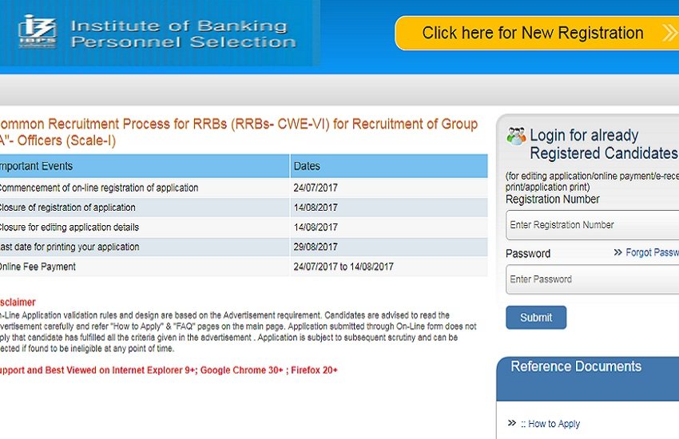This screenshot has width=679, height=439.
Task: Click the Officers (Scale-I) heading line
Action: [x=58, y=140]
